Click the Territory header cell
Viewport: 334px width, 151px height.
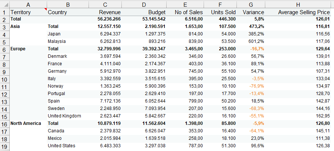(28, 12)
